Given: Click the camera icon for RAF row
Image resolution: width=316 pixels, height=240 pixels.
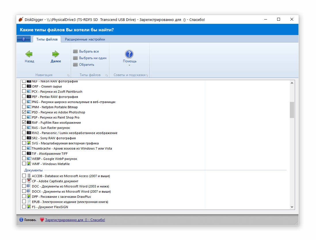Looking at the screenshot, I should 29,122.
